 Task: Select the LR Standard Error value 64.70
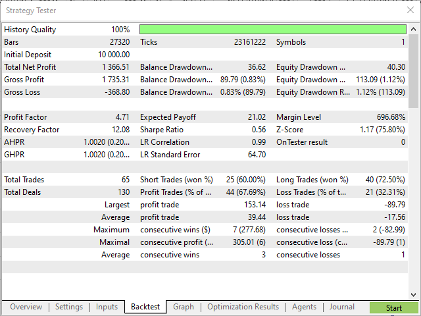click(x=257, y=155)
